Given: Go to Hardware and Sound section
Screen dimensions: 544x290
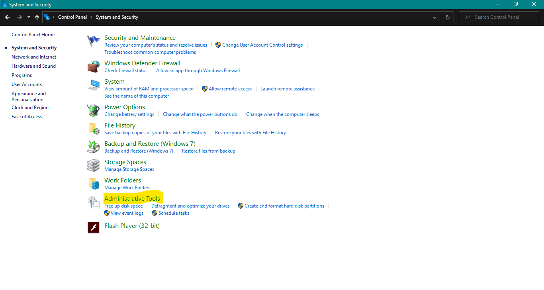Looking at the screenshot, I should (33, 66).
